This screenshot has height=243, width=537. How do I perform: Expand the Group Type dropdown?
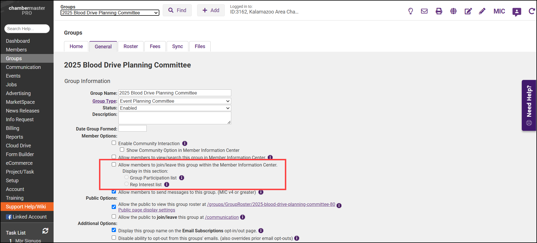tap(175, 101)
